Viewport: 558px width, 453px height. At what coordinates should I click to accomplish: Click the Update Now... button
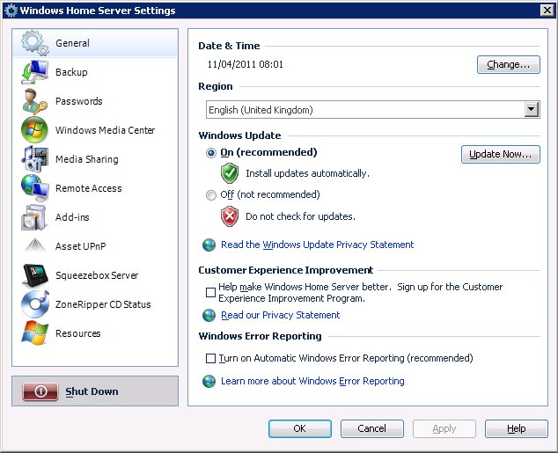(500, 154)
